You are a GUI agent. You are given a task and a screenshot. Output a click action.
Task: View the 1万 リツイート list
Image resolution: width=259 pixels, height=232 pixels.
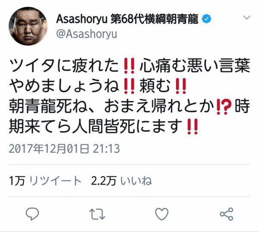pos(45,181)
